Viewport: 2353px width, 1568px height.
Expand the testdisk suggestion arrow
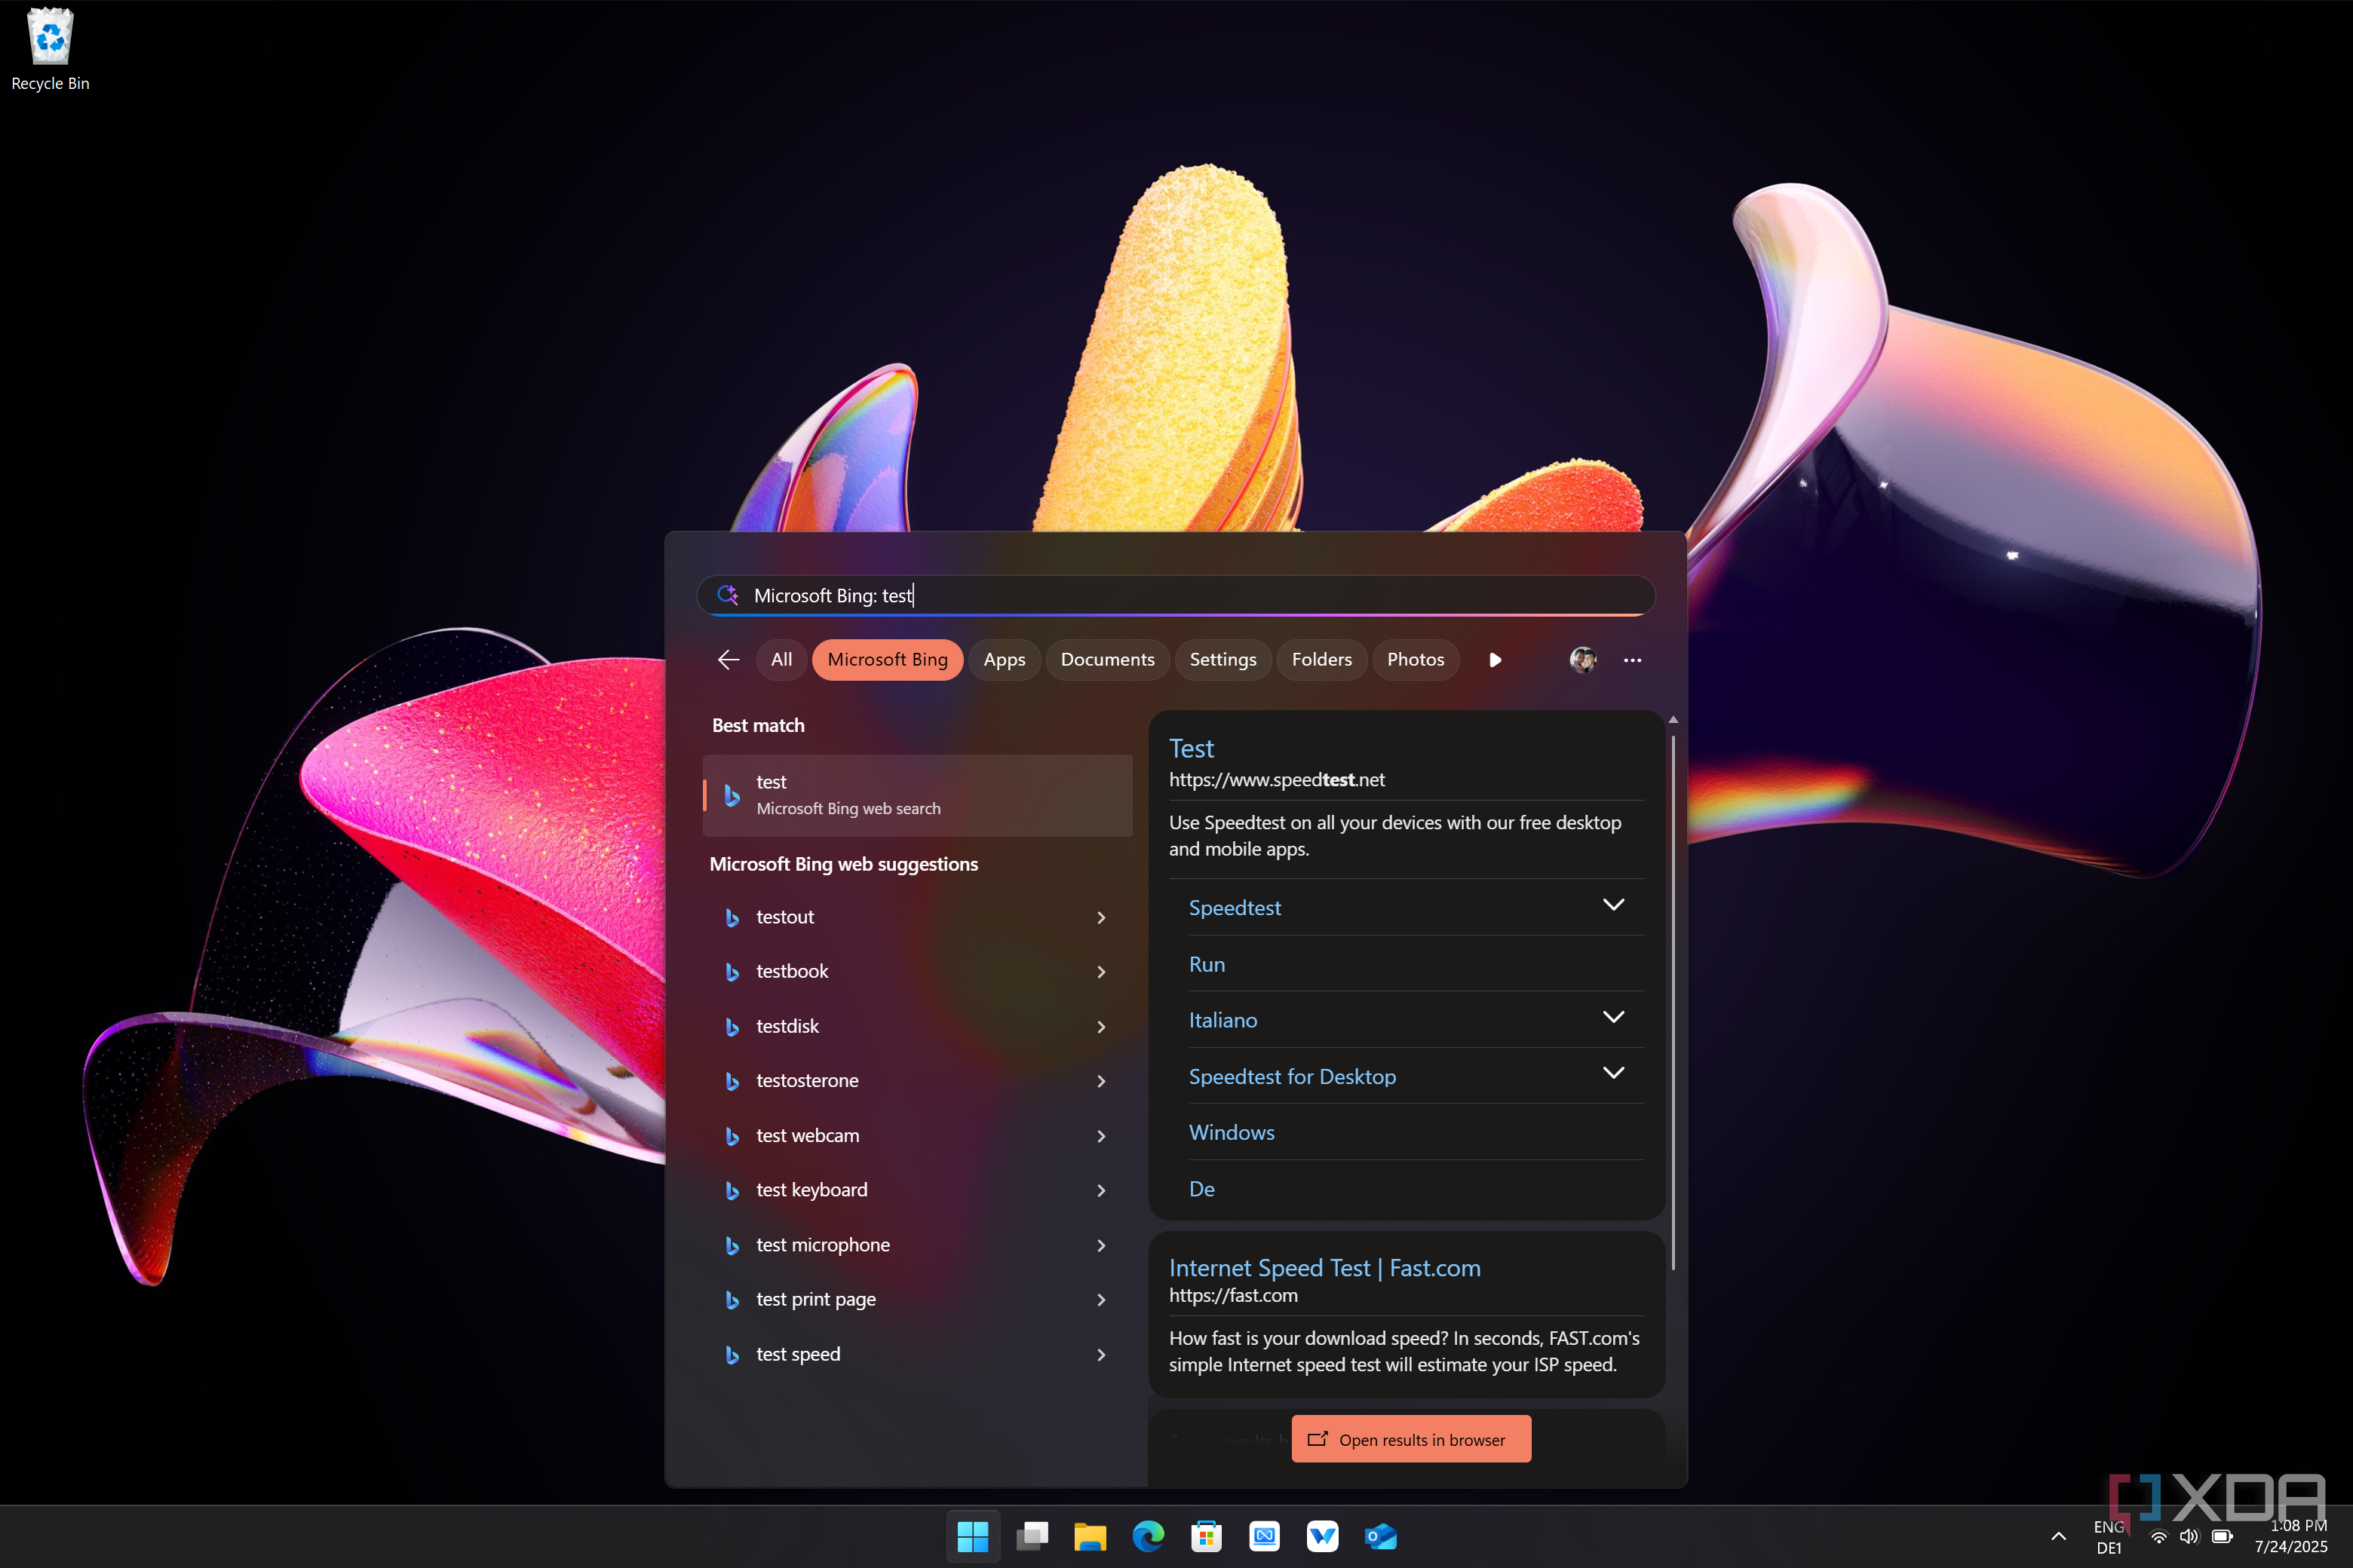pyautogui.click(x=1102, y=1027)
